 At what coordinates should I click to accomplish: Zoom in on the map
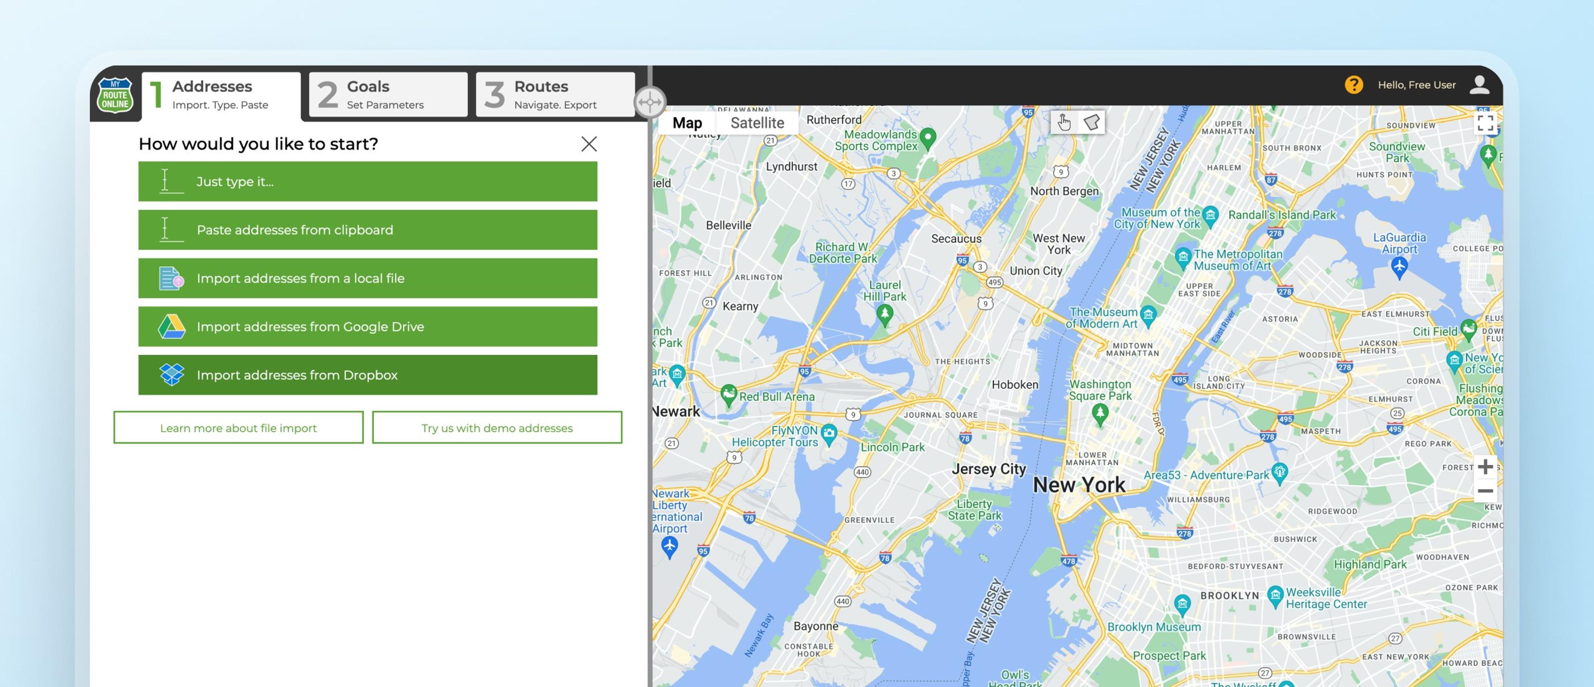pos(1485,467)
